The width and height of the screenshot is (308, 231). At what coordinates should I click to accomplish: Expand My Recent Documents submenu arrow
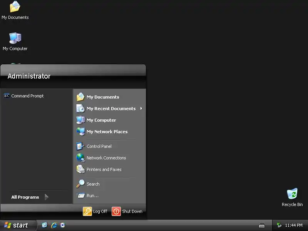141,109
